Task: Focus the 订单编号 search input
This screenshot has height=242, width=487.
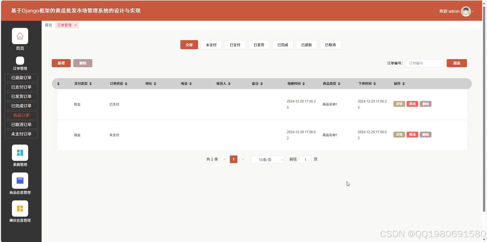Action: [x=425, y=63]
